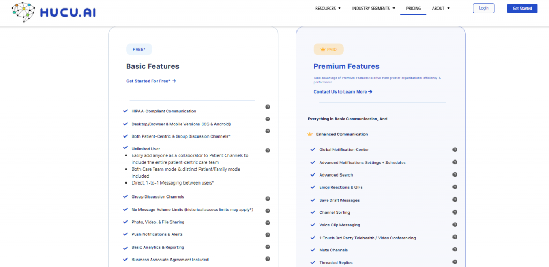Expand the Resources dropdown menu
549x267 pixels.
pos(328,9)
